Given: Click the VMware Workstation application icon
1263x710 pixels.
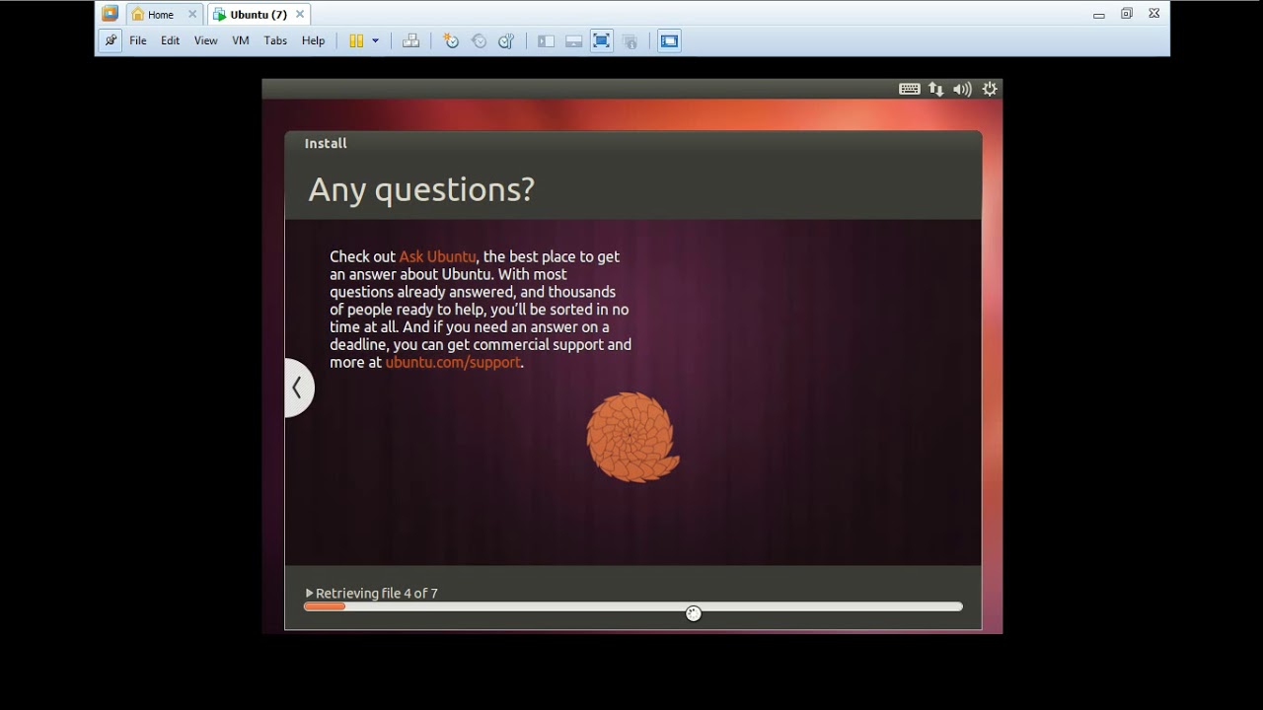Looking at the screenshot, I should tap(111, 14).
